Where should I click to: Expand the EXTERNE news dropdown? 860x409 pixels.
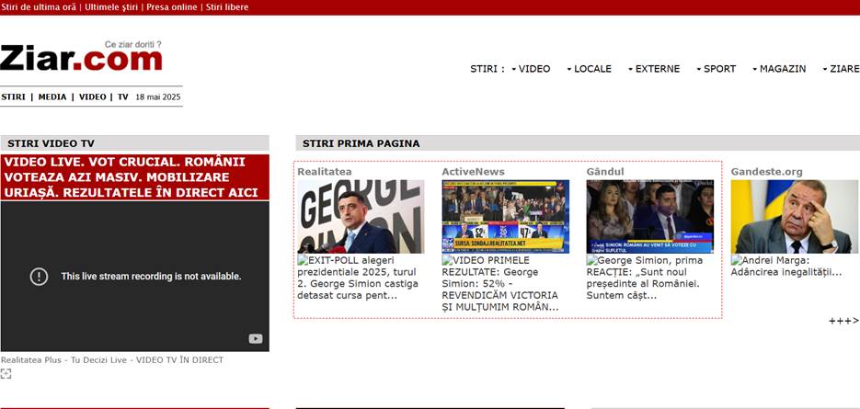coord(654,69)
